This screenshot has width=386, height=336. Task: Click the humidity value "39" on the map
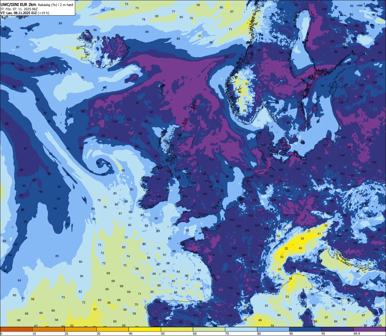coord(326,226)
